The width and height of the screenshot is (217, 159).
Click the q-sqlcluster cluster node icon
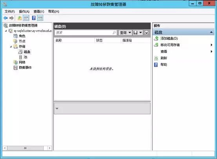tap(11, 31)
